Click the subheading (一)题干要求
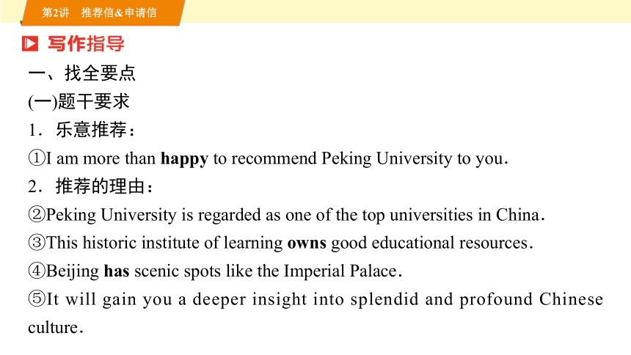This screenshot has height=355, width=631. [x=79, y=101]
